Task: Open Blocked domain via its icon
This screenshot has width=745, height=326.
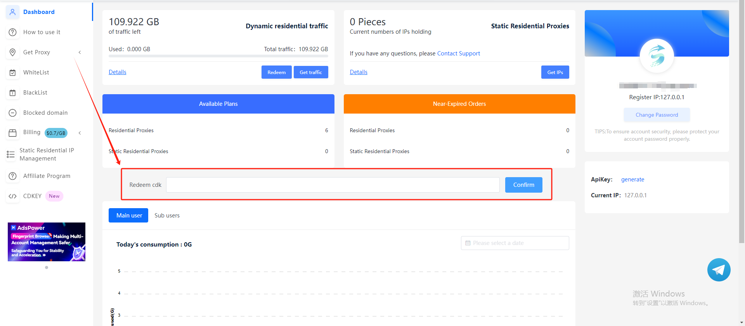Action: coord(12,113)
